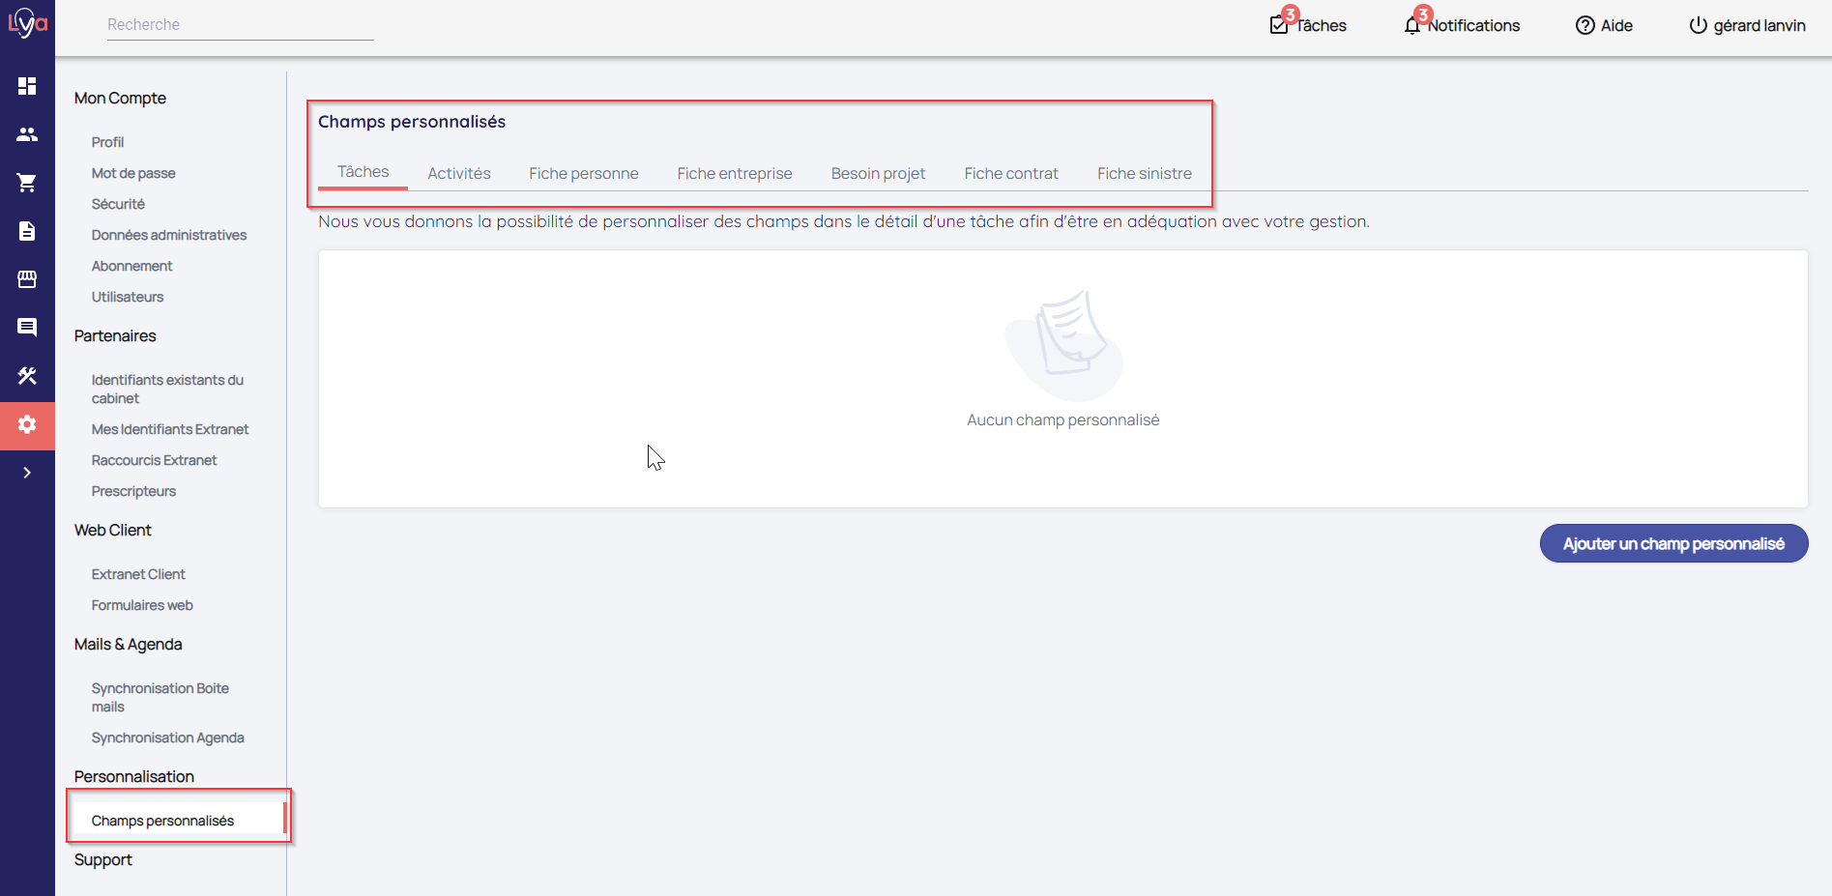Click the Recherche search field
The image size is (1832, 896).
coord(240,24)
